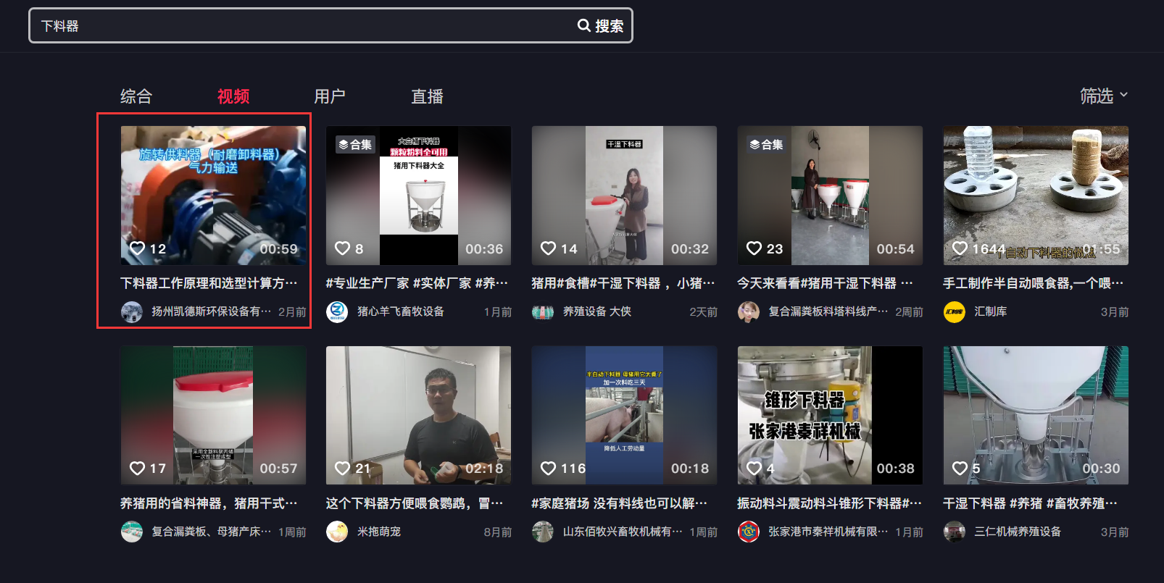Switch to the 综合 tab
This screenshot has height=583, width=1164.
pos(136,96)
